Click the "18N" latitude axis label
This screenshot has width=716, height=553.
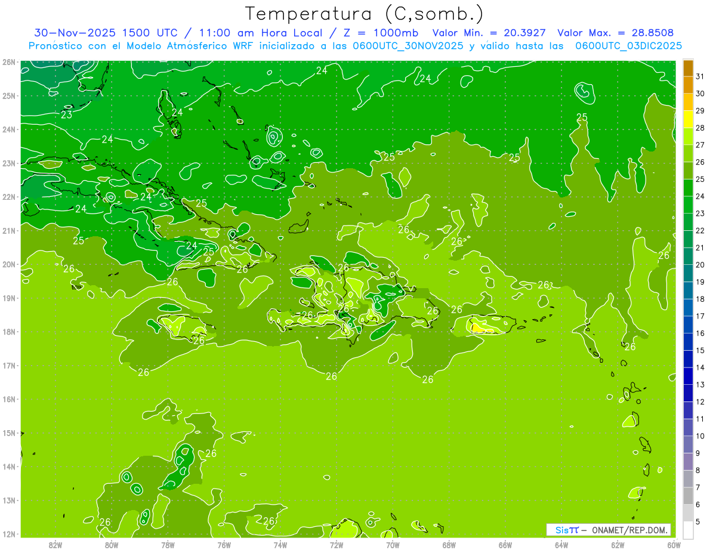point(8,332)
